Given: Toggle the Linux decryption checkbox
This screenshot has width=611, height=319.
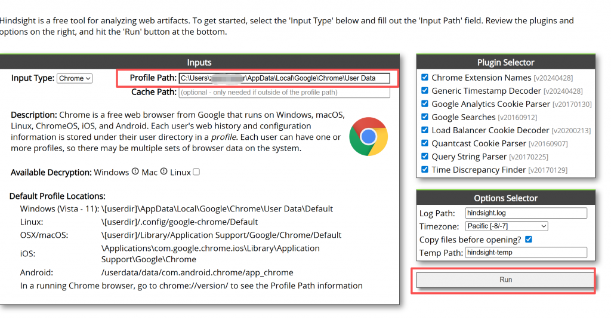Looking at the screenshot, I should [x=196, y=172].
